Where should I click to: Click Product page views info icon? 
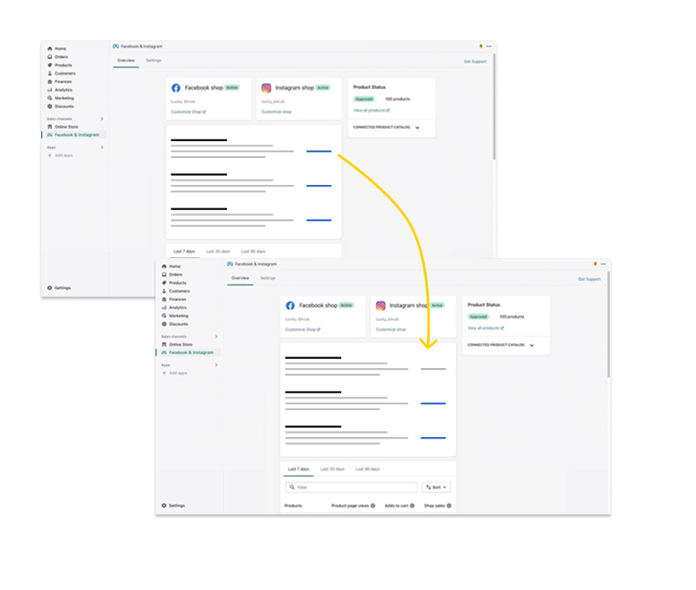pos(373,506)
